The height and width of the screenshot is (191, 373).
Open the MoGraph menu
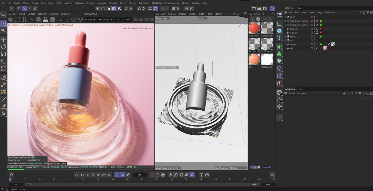click(79, 3)
